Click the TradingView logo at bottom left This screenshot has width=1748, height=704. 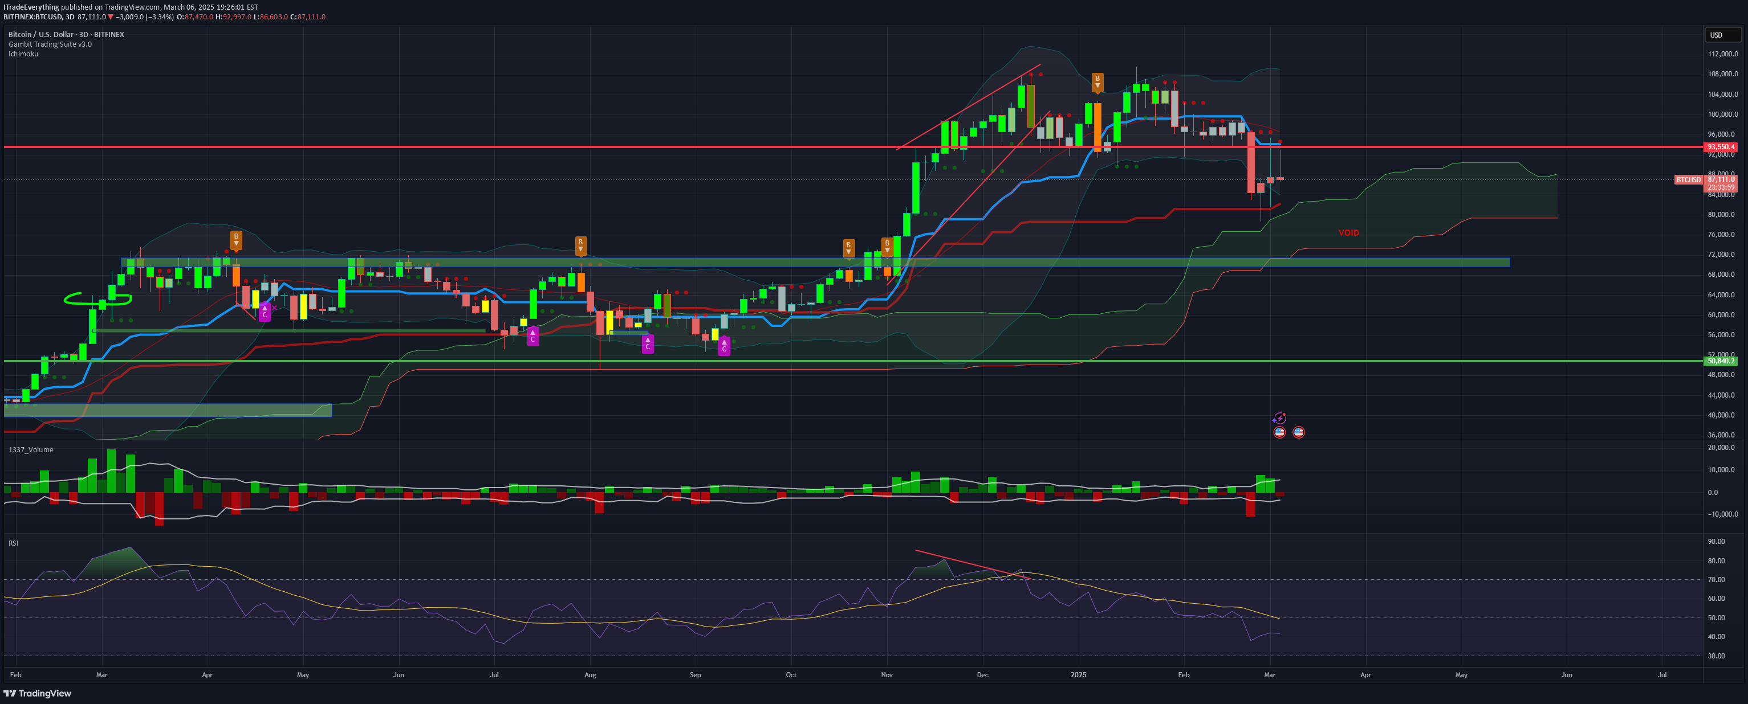pos(37,693)
